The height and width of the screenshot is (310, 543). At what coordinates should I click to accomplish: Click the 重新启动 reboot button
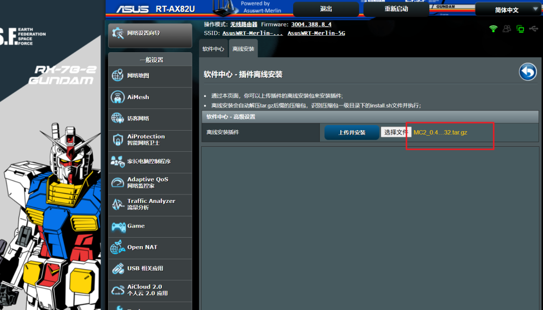click(x=396, y=9)
